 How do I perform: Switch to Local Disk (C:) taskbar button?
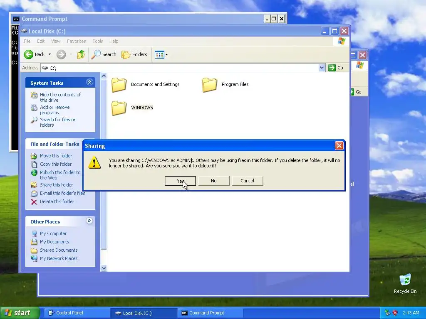(144, 313)
